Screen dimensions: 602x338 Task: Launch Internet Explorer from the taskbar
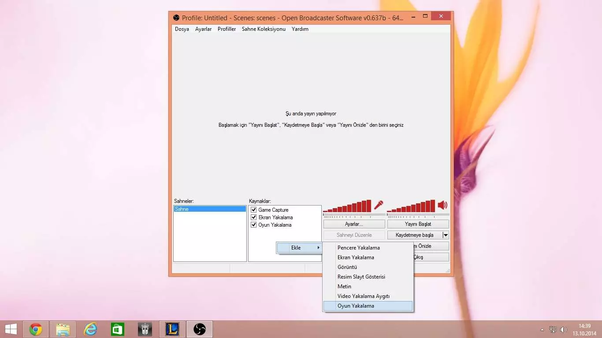90,329
